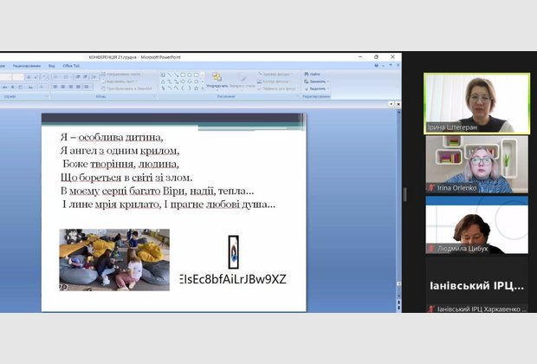Select the straight Line shape
537x364 pixels.
170,75
